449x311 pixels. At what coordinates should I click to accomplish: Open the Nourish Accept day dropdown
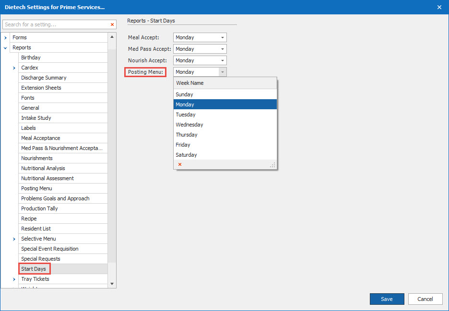pos(223,60)
